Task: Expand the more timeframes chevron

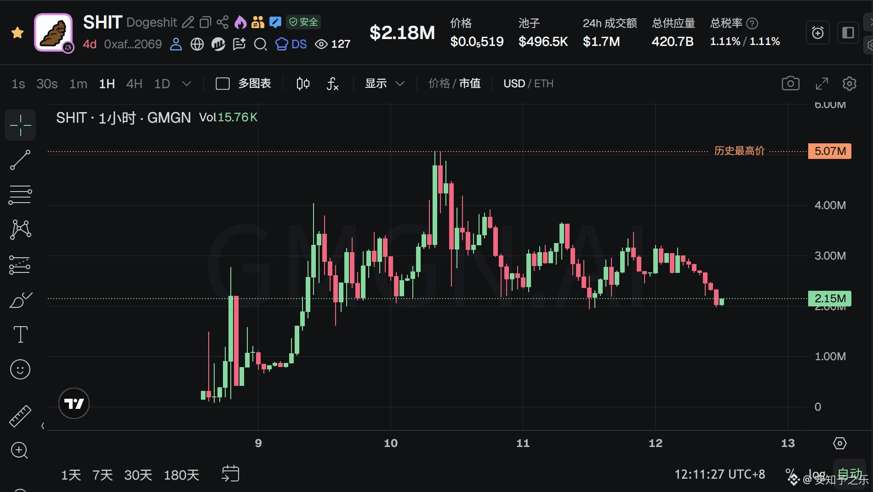Action: click(186, 84)
